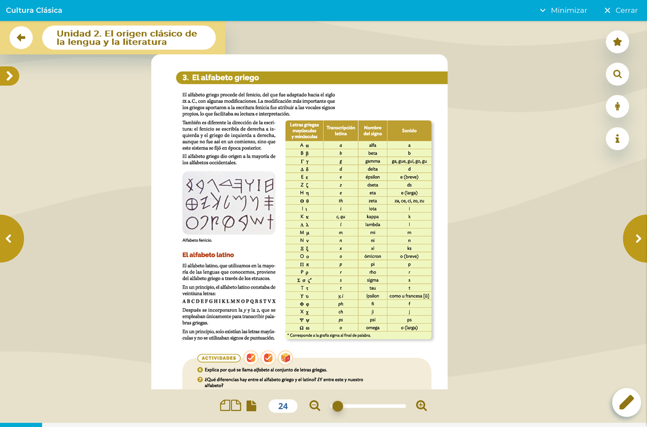This screenshot has height=427, width=647.
Task: Click the page number 24 field
Action: pyautogui.click(x=283, y=406)
